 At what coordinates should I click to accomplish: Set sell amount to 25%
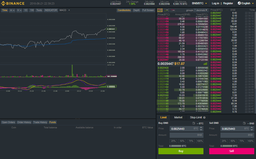pos(224,141)
